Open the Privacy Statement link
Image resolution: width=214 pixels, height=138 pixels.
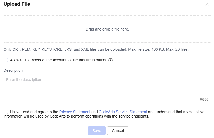(x=75, y=112)
